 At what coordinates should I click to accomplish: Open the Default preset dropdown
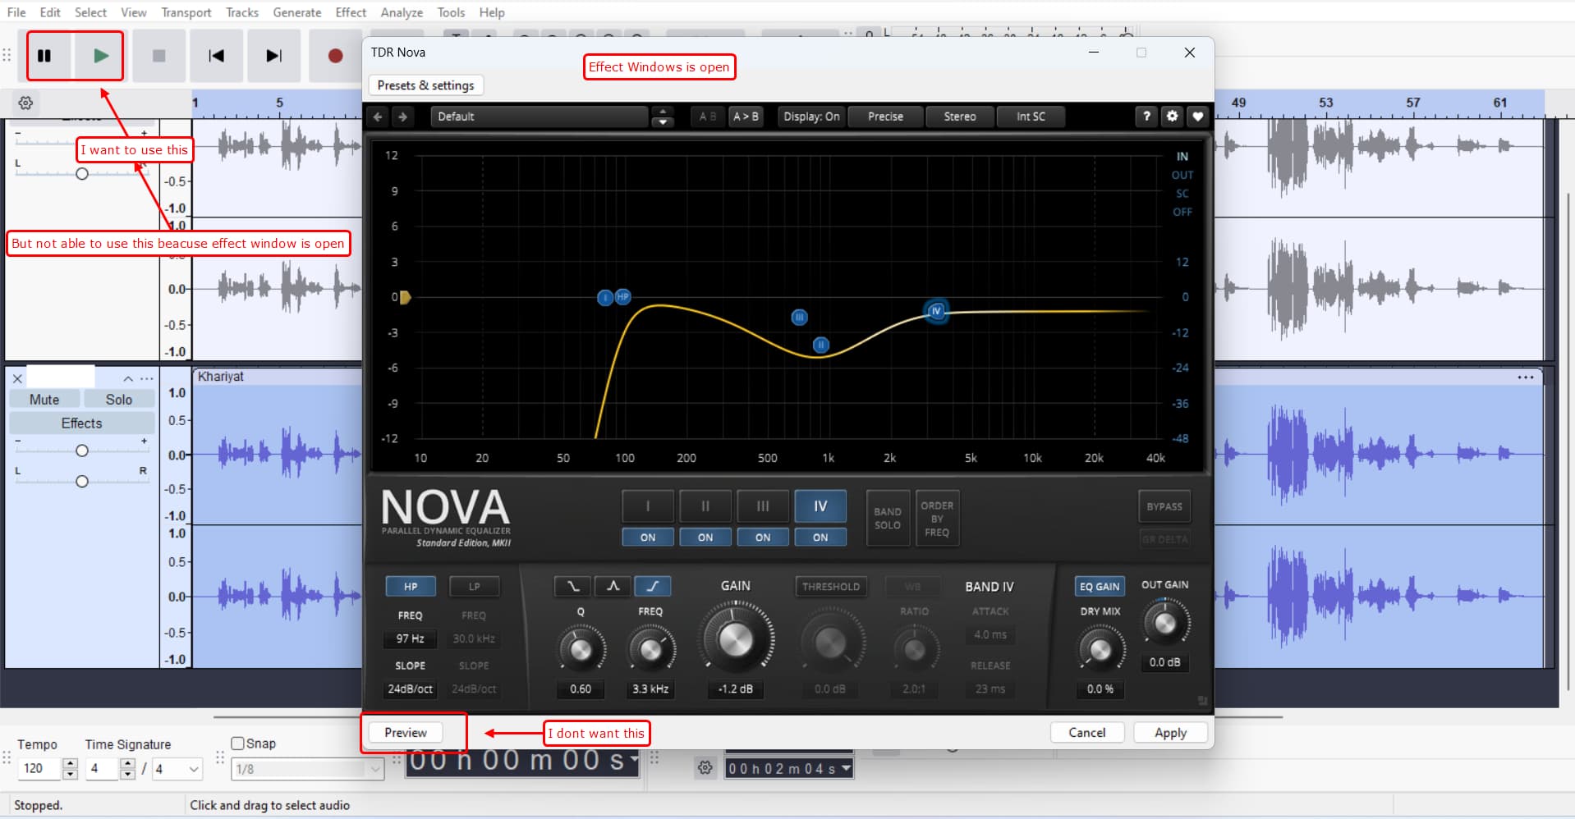(539, 117)
